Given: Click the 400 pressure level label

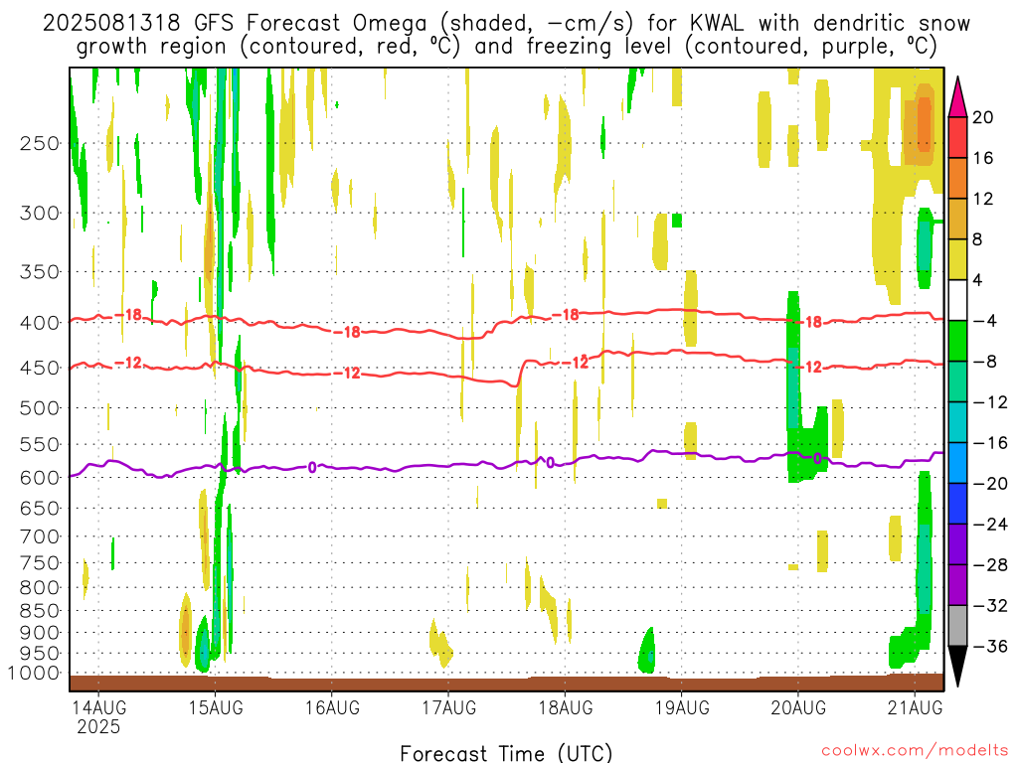Looking at the screenshot, I should point(40,323).
